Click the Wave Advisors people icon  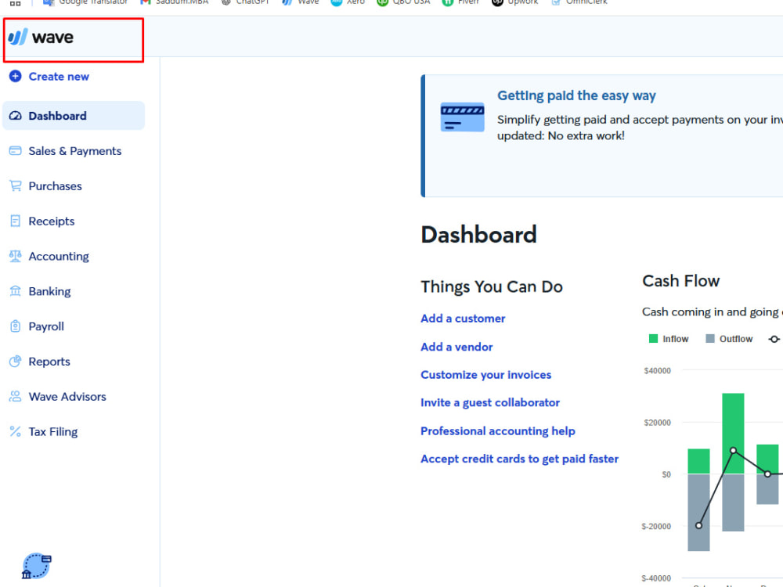click(16, 396)
